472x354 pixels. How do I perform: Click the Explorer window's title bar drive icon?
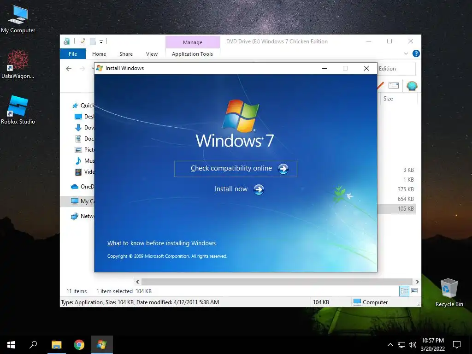[67, 41]
